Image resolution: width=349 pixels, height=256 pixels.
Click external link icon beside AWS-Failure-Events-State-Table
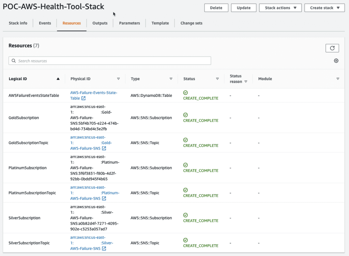pyautogui.click(x=84, y=98)
